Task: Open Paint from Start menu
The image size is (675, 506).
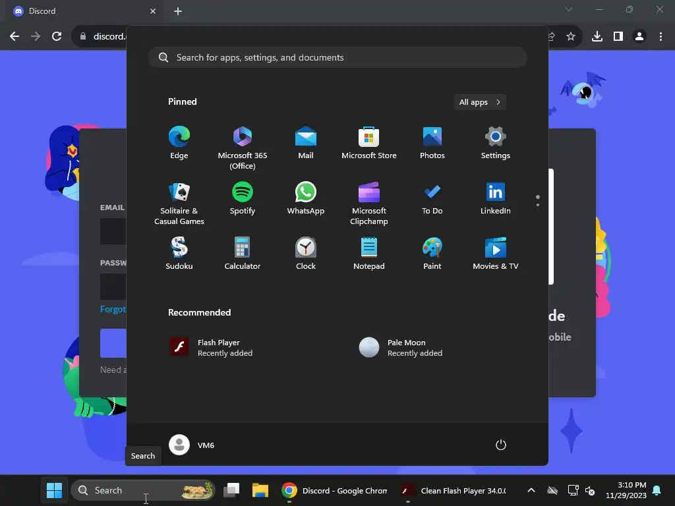Action: point(432,254)
